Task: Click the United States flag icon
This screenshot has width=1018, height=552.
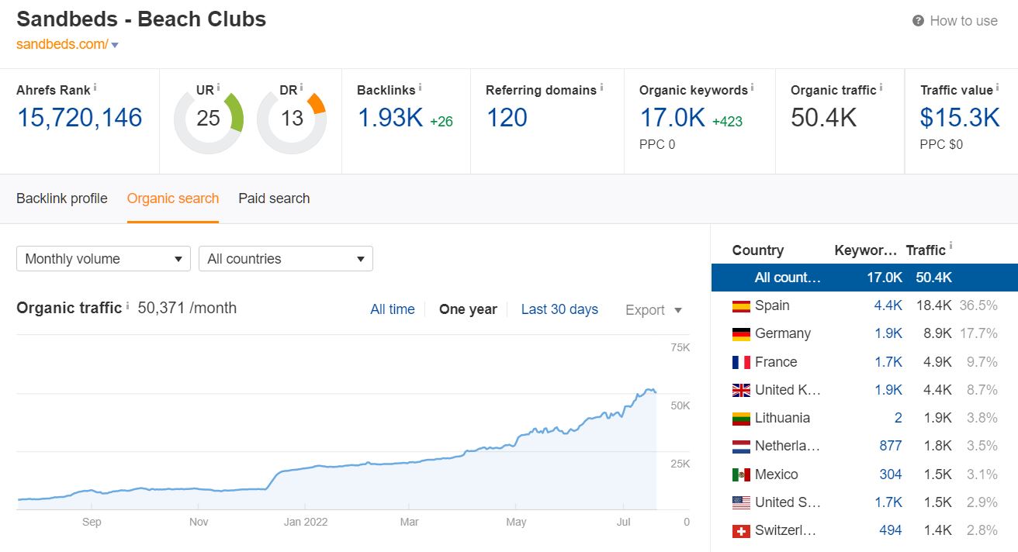Action: (x=741, y=503)
